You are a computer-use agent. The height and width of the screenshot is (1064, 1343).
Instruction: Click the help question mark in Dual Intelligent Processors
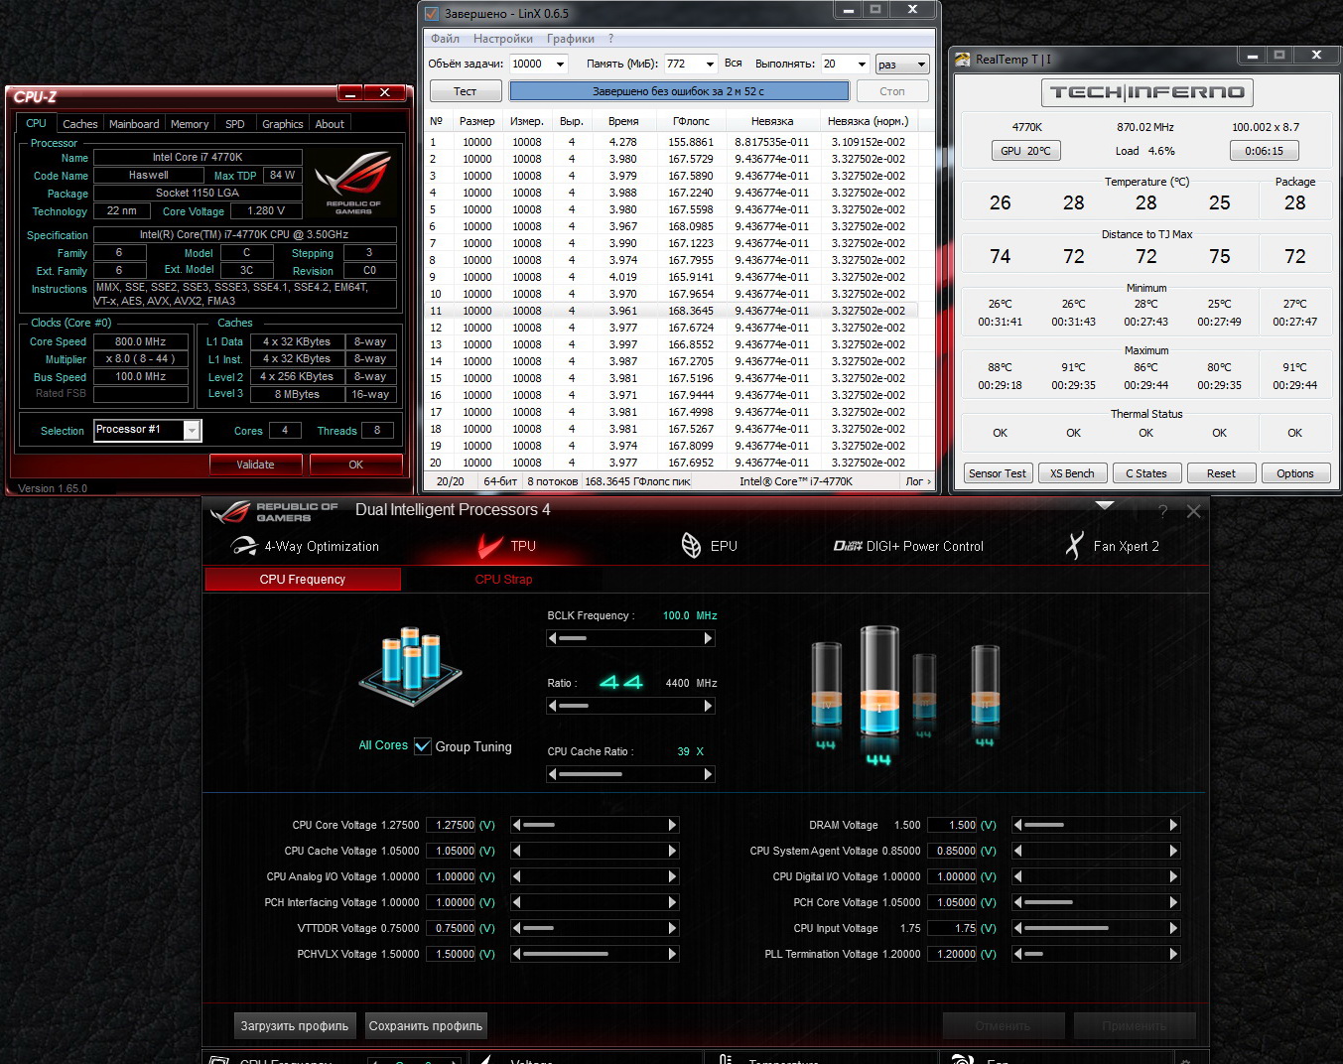(x=1162, y=511)
